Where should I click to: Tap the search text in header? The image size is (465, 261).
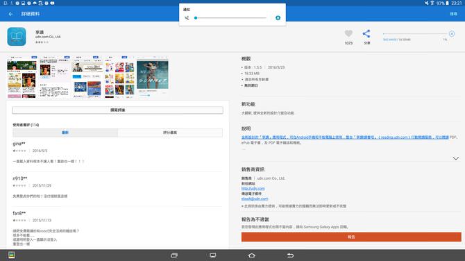[x=453, y=14]
